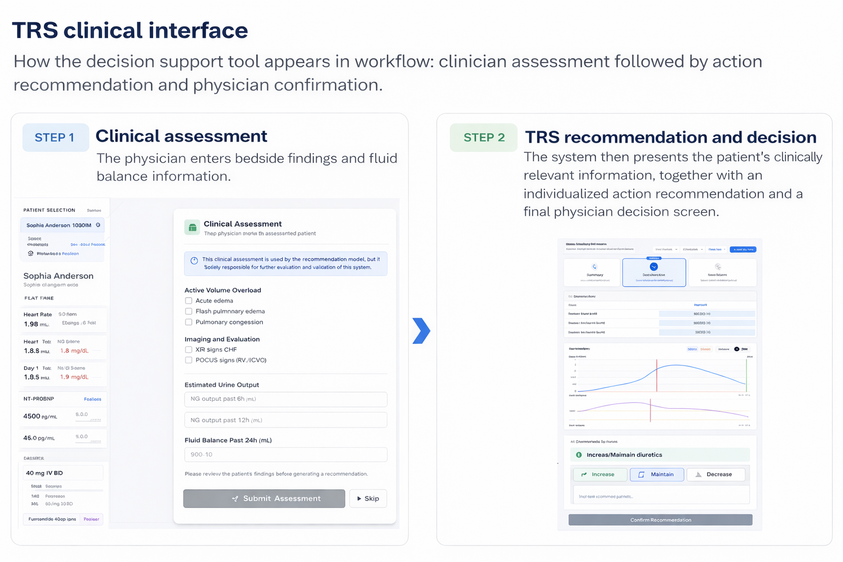Viewport: 843px width, 562px height.
Task: Check the Acute edema checkbox
Action: pyautogui.click(x=189, y=301)
